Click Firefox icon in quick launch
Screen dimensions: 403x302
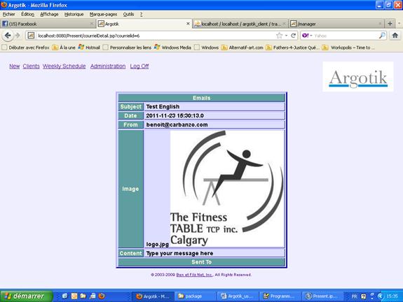click(x=102, y=296)
